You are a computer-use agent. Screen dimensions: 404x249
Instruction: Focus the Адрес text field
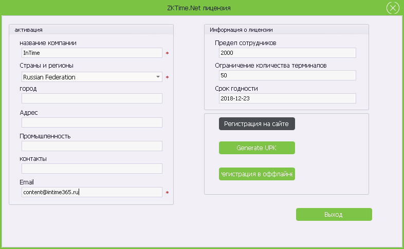coord(92,122)
